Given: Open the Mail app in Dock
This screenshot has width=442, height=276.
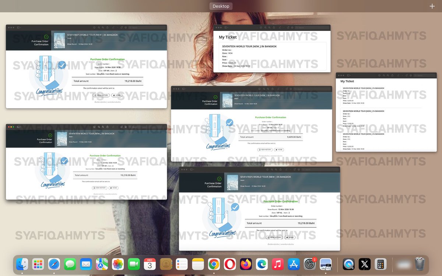Looking at the screenshot, I should (x=86, y=264).
